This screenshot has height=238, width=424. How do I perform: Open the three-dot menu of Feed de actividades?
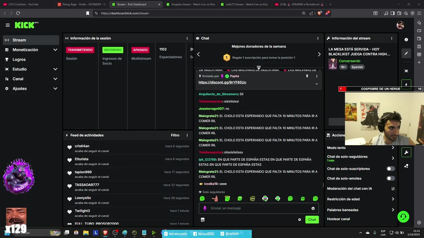(x=187, y=135)
